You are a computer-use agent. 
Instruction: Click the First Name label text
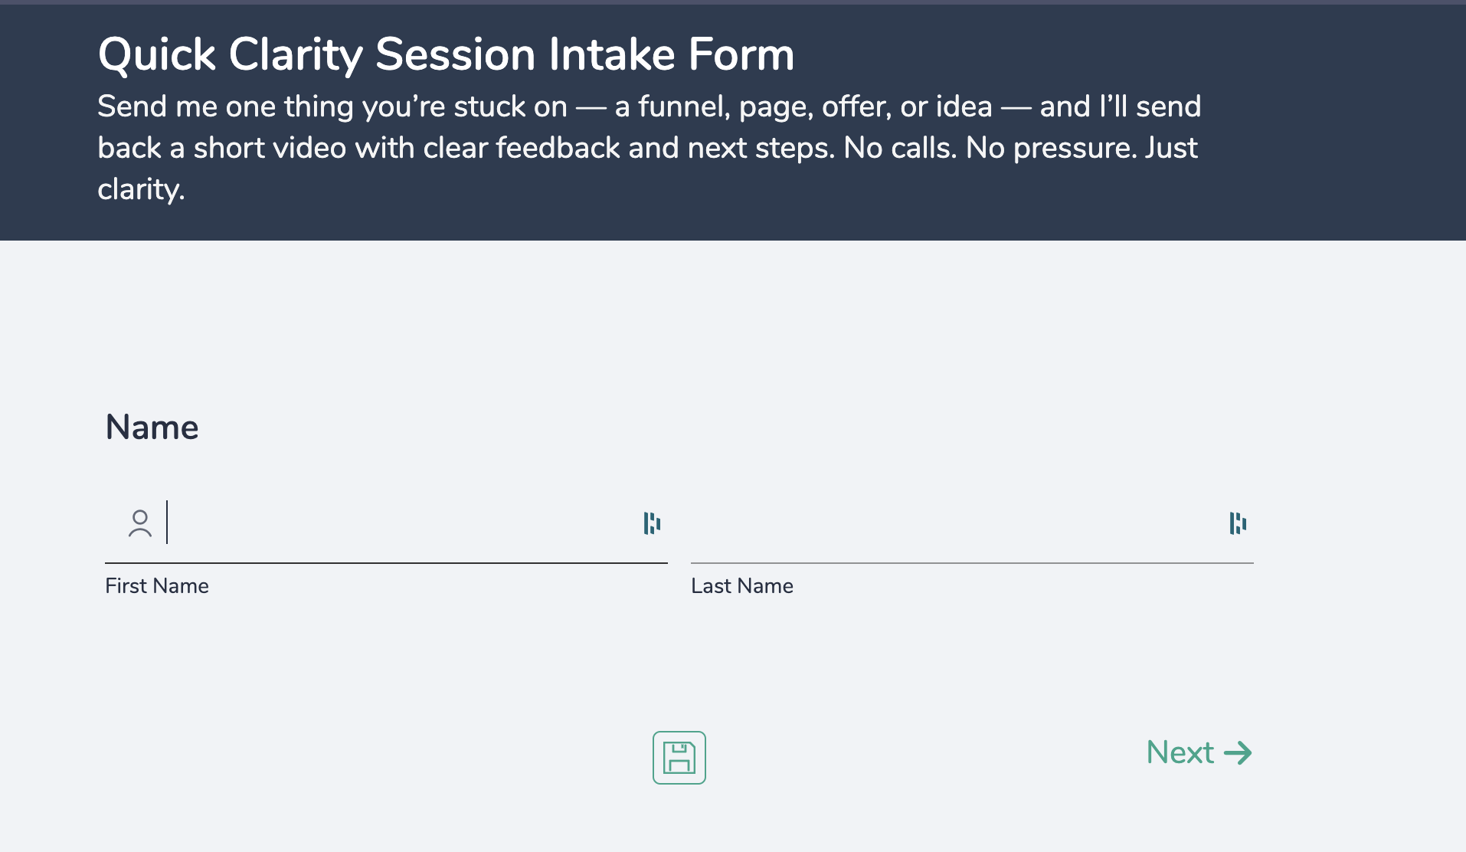(x=157, y=586)
